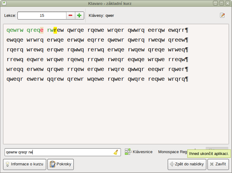Maximize the Klavaro window
Image resolution: width=232 pixels, height=173 pixels.
coord(222,3)
